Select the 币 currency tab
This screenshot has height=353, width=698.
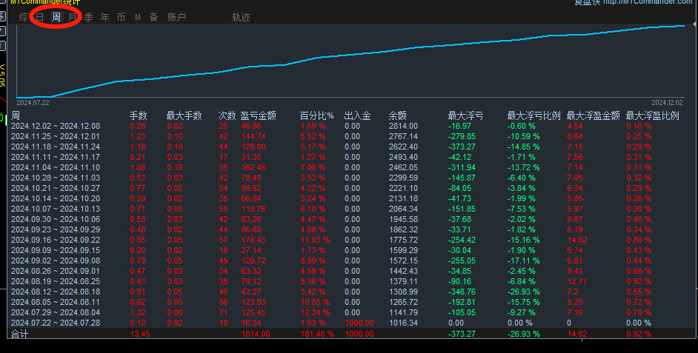(x=122, y=17)
